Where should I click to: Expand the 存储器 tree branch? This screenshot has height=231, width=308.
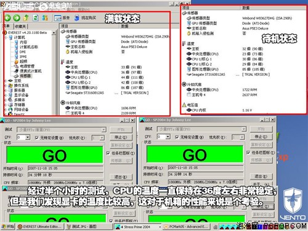[x=6, y=105]
